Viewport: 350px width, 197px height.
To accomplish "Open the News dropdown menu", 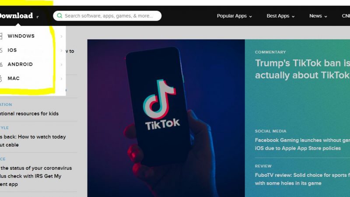I will [x=318, y=16].
